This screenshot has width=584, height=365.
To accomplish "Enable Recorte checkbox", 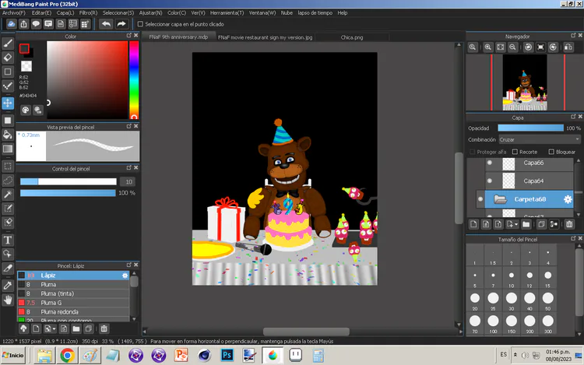I will (x=515, y=152).
